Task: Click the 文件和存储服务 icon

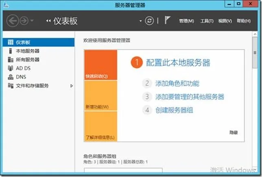Action: coord(11,86)
